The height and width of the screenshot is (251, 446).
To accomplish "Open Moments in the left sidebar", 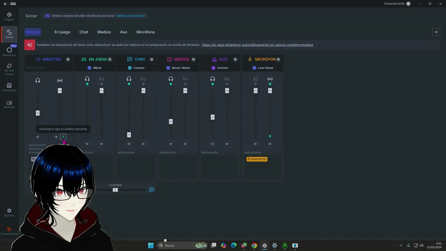I will click(9, 52).
